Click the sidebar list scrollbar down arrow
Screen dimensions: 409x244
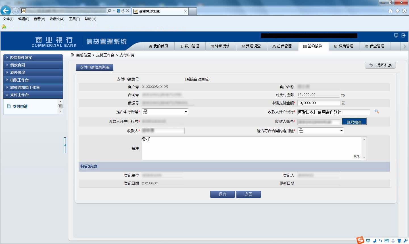click(60, 112)
